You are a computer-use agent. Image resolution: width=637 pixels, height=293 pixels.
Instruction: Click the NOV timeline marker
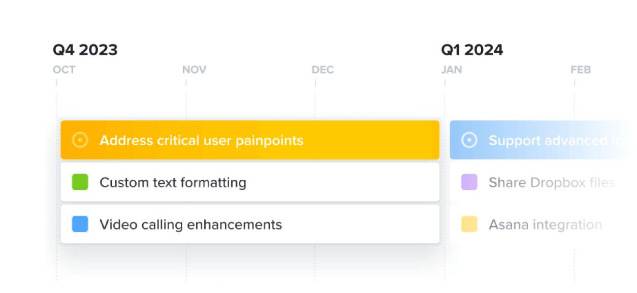click(194, 70)
